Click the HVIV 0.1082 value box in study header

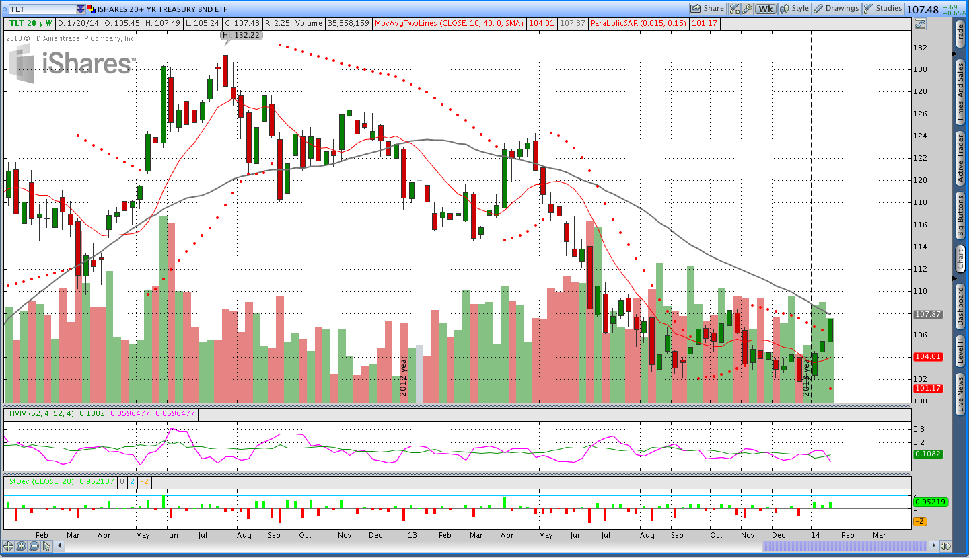91,413
